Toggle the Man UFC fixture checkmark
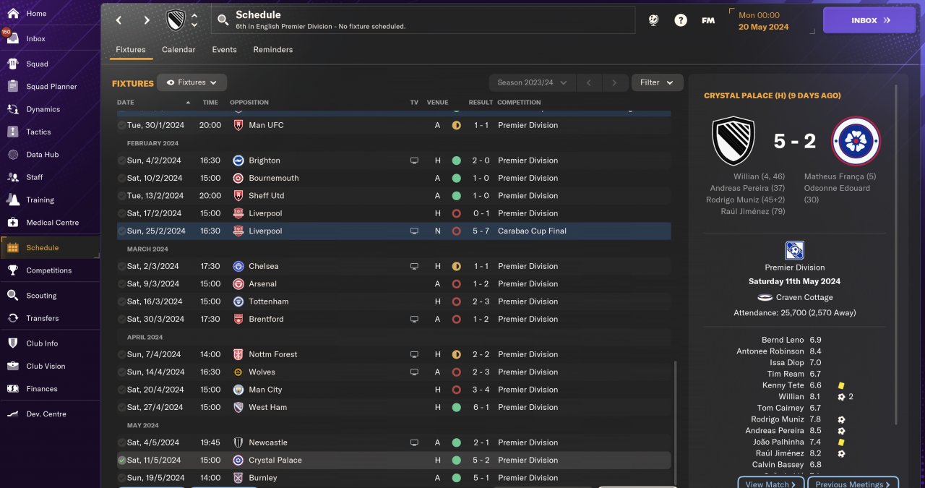The width and height of the screenshot is (925, 488). click(x=121, y=125)
